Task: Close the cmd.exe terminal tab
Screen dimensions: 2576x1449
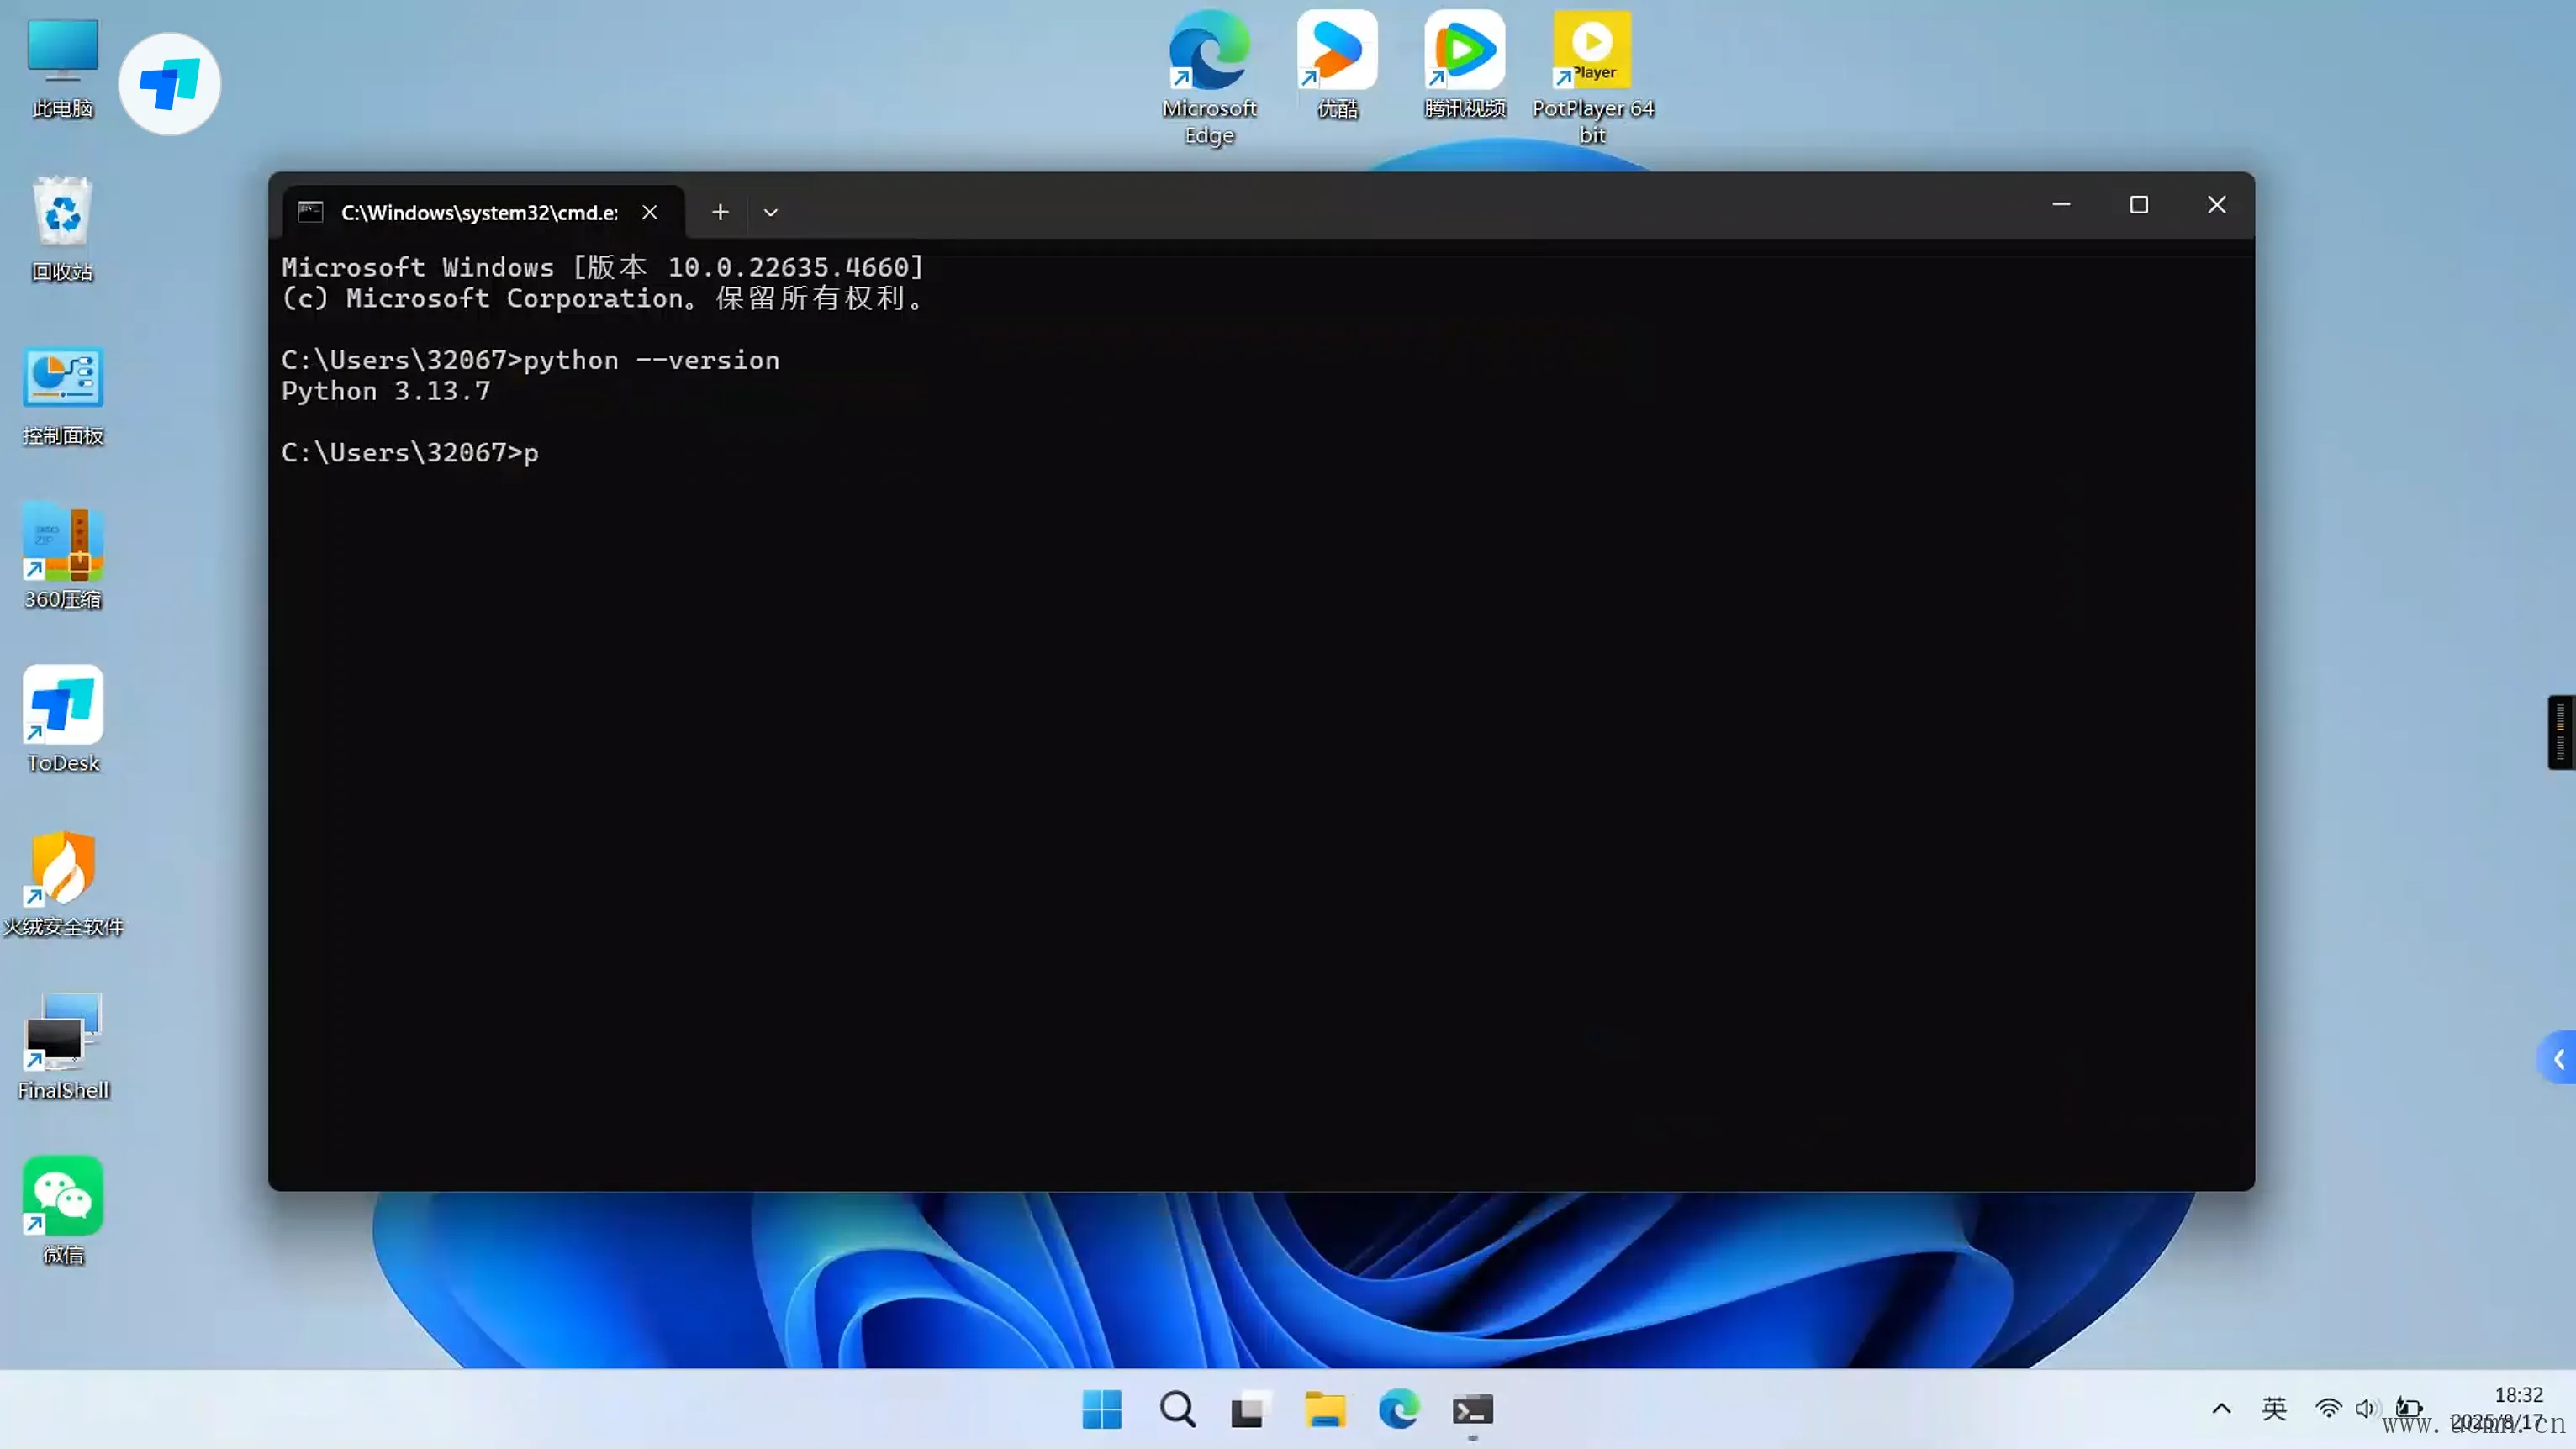Action: (x=650, y=212)
